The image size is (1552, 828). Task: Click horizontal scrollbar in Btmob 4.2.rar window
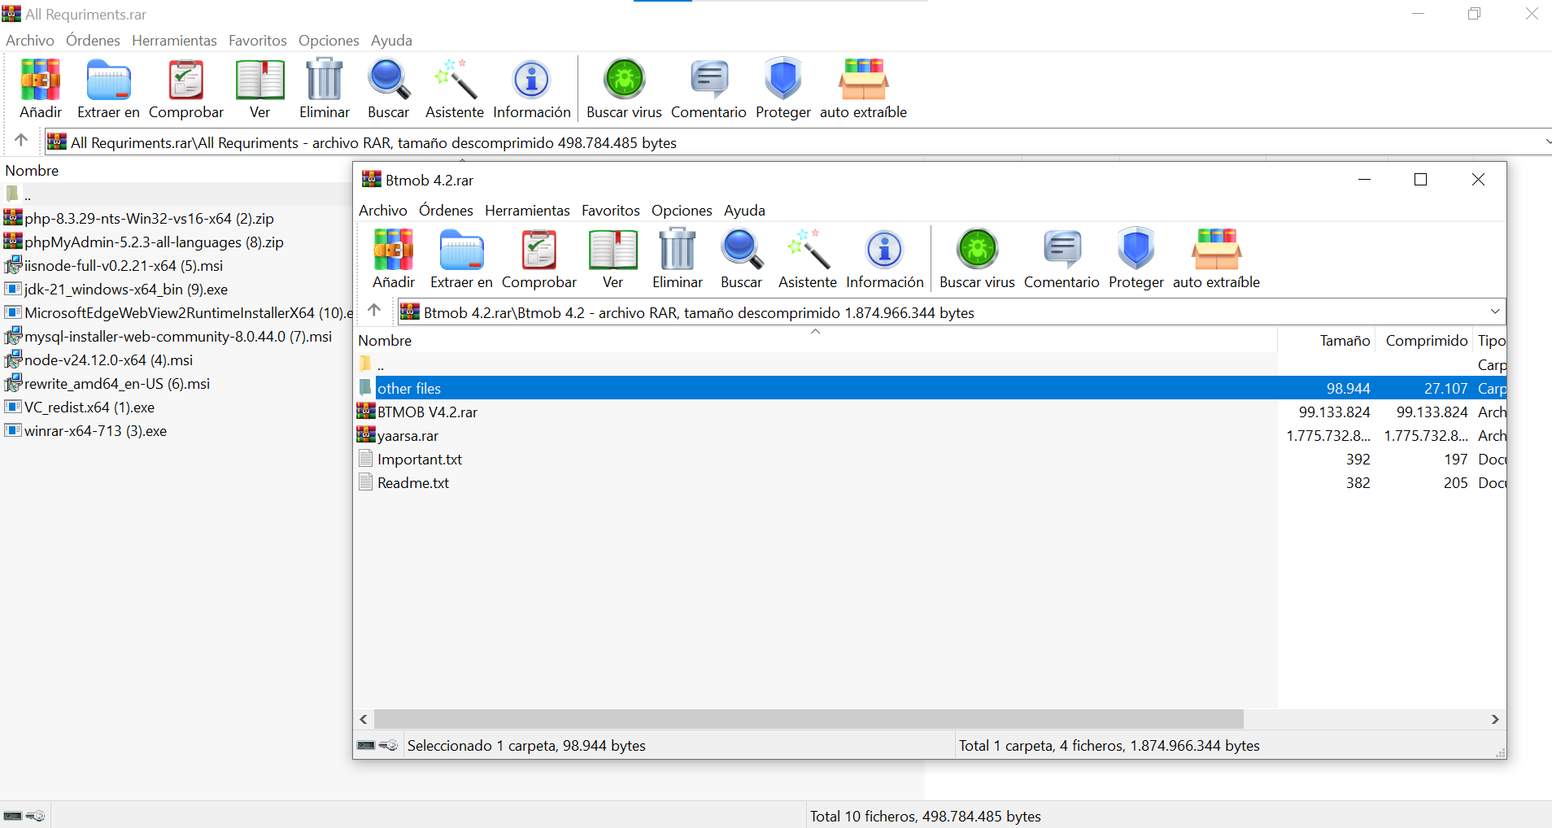[809, 719]
